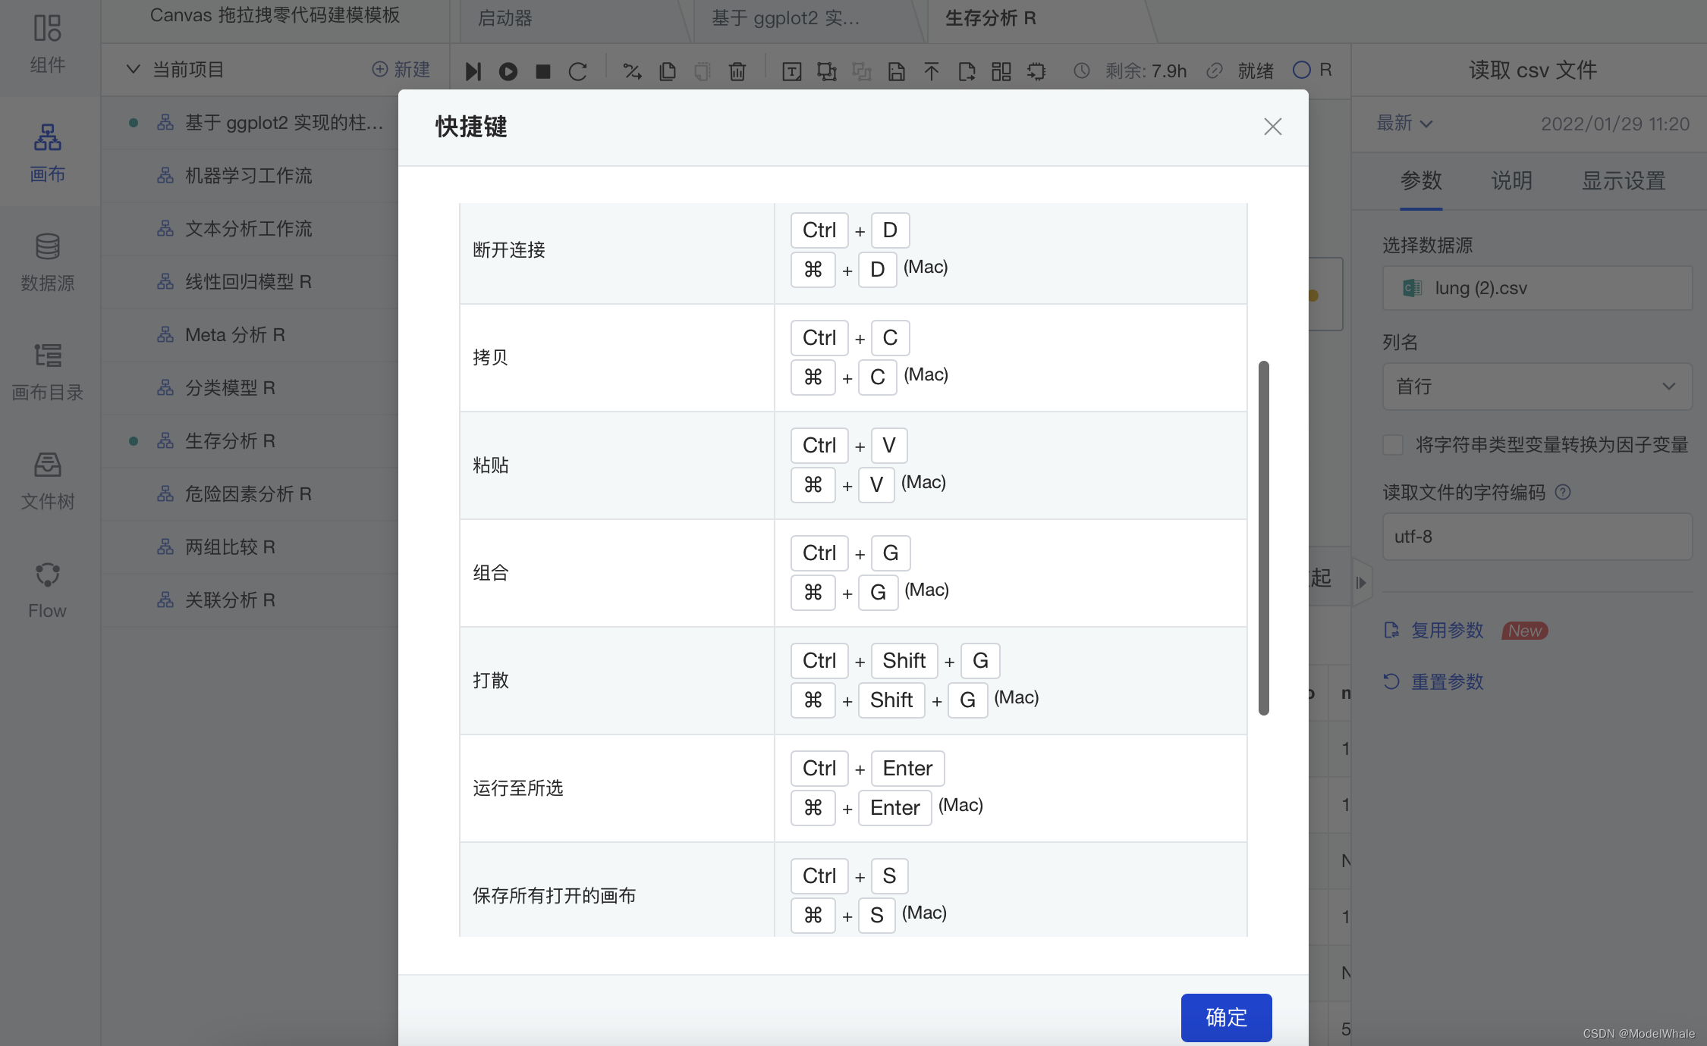Switch to the 显示设置 tab
Image resolution: width=1707 pixels, height=1046 pixels.
(x=1623, y=180)
